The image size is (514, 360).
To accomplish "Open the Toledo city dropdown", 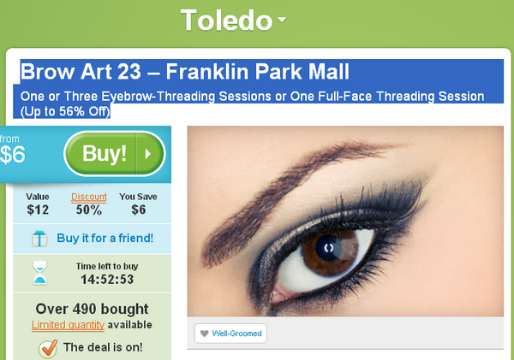I will (x=233, y=21).
